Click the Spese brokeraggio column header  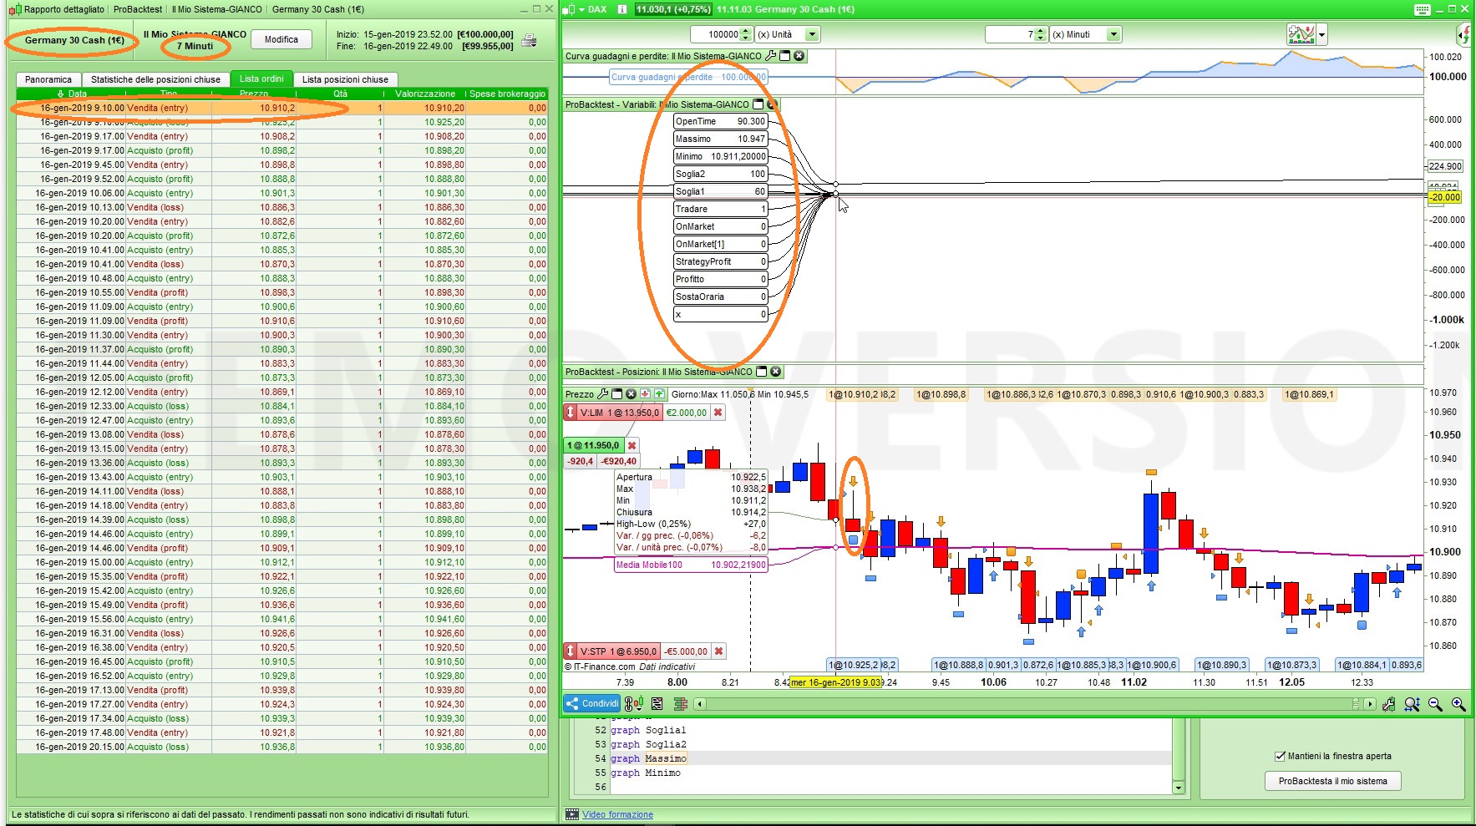507,94
